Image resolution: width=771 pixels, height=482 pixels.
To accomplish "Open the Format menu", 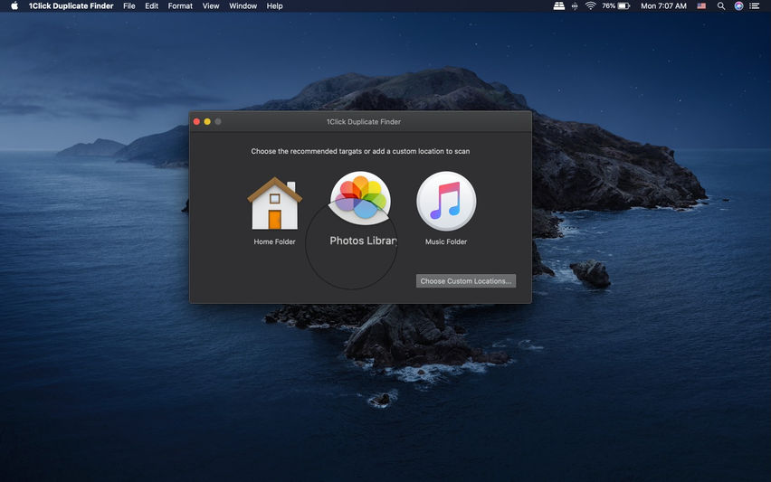I will (x=180, y=6).
